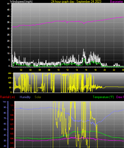Click the 22 hour time axis marker
124x148 pixels.
click(114, 70)
